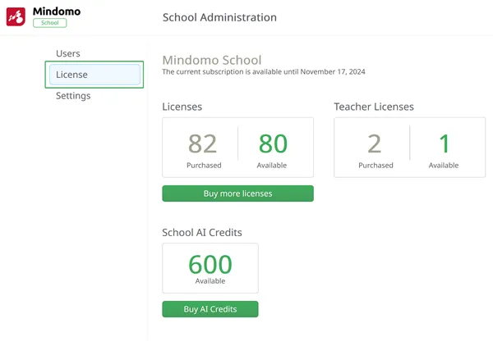Click the 1 Available teacher license figure
This screenshot has height=346, width=493.
click(x=445, y=143)
